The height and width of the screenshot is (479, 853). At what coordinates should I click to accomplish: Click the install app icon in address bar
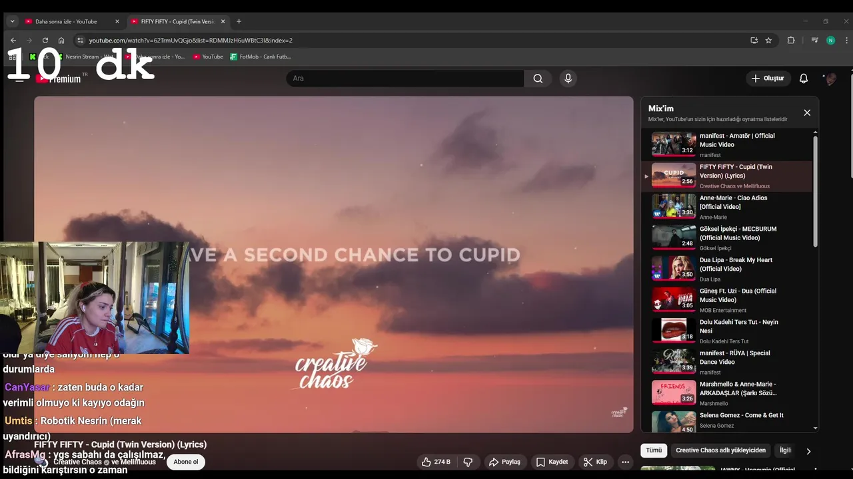[x=754, y=40]
